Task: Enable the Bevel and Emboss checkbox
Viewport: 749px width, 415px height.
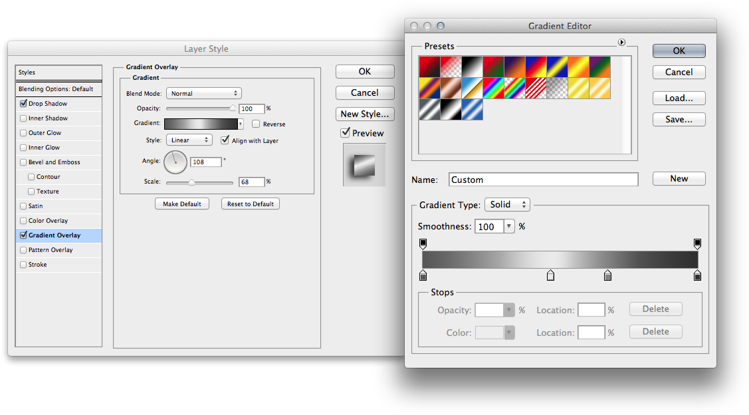Action: 23,162
